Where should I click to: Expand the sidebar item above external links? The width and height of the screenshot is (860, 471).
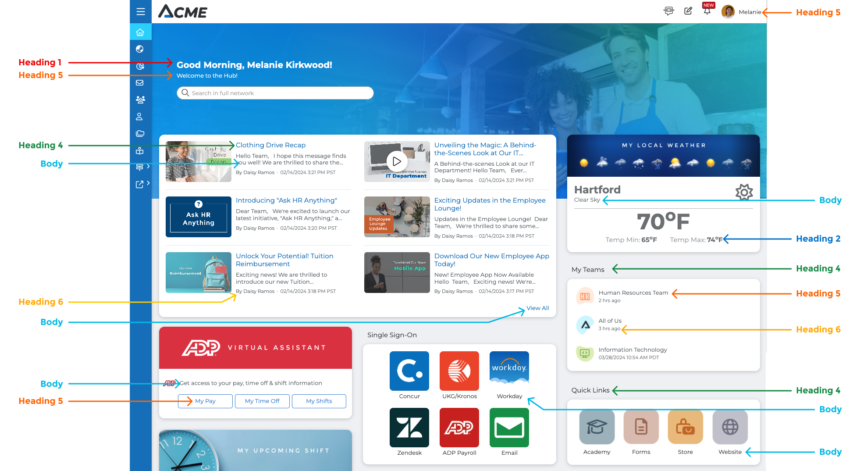pyautogui.click(x=148, y=167)
